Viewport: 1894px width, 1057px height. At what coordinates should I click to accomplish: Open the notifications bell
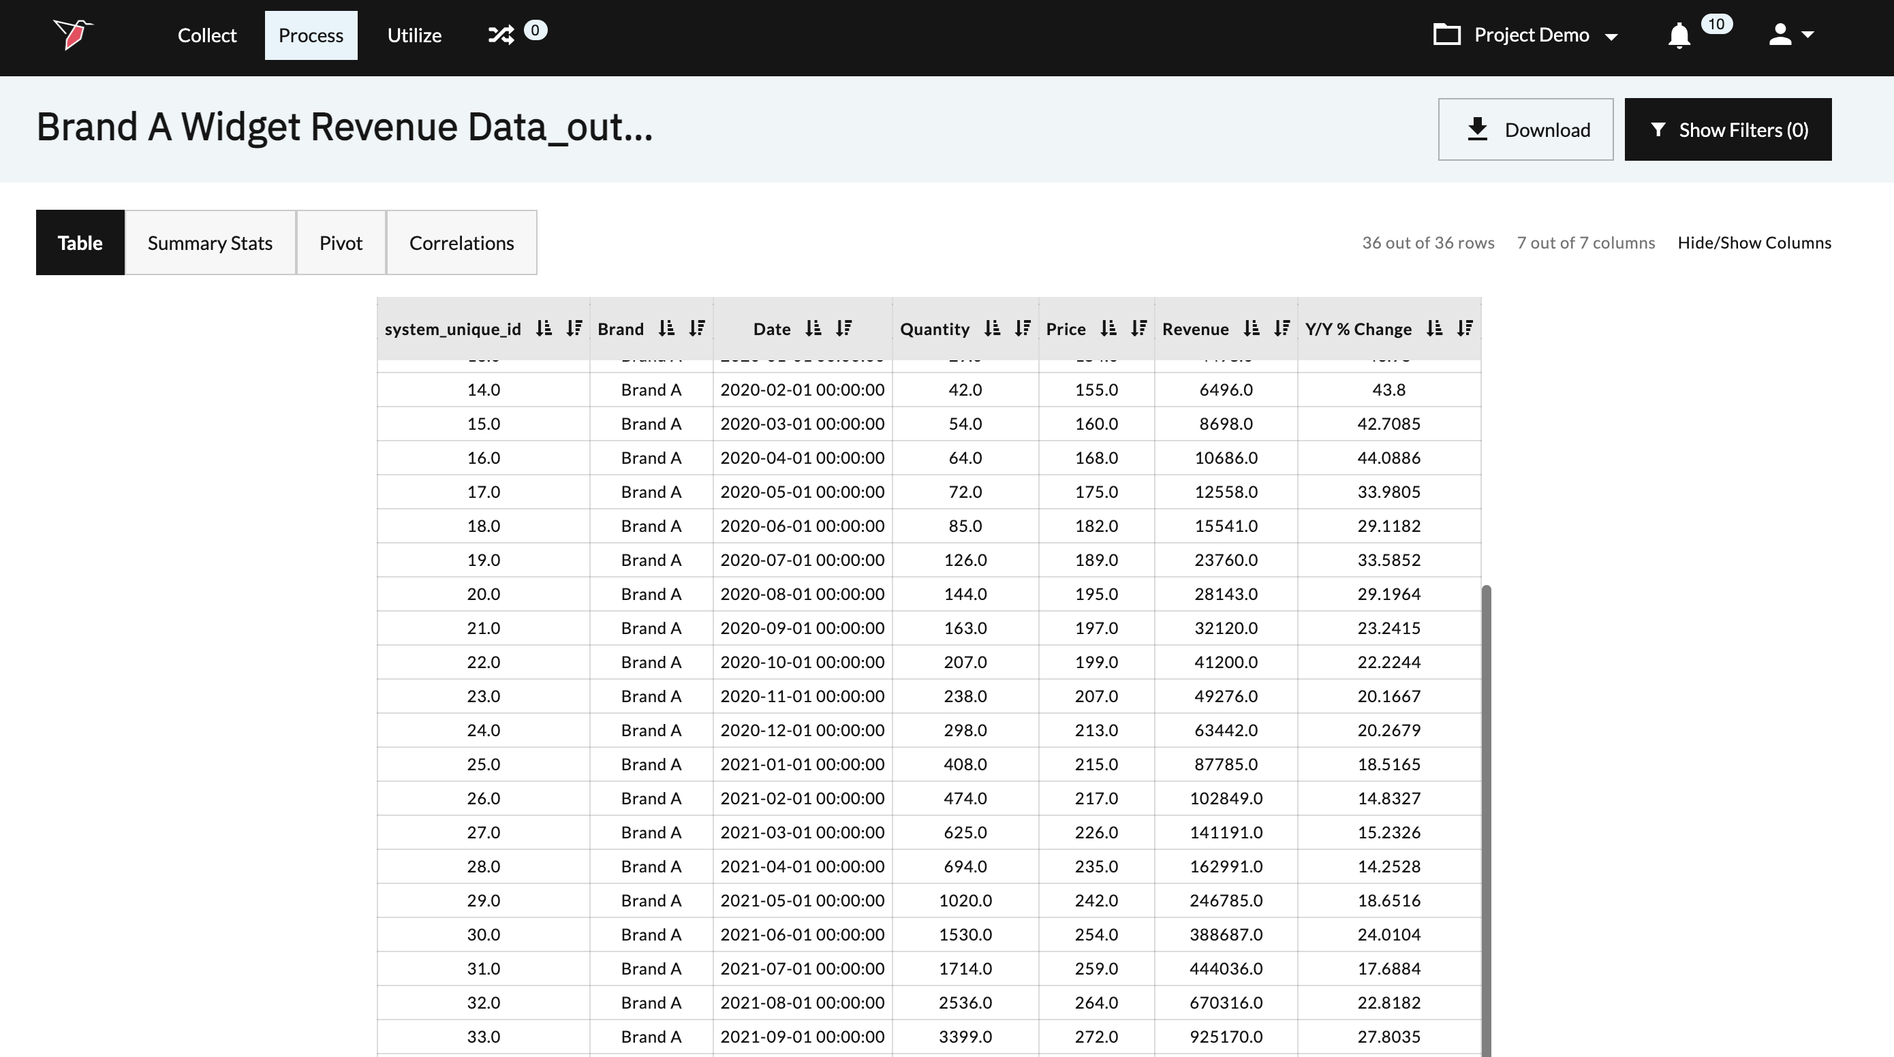click(x=1679, y=35)
